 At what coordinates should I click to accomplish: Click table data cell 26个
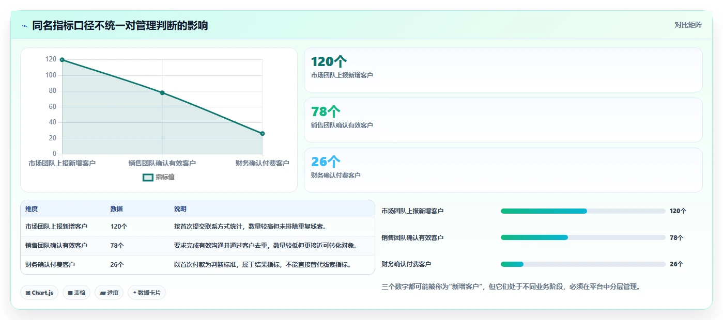click(x=117, y=265)
